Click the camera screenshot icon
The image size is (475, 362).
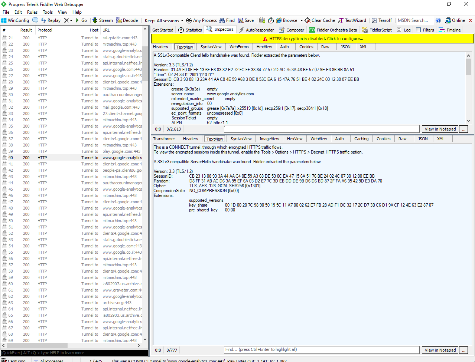(262, 20)
